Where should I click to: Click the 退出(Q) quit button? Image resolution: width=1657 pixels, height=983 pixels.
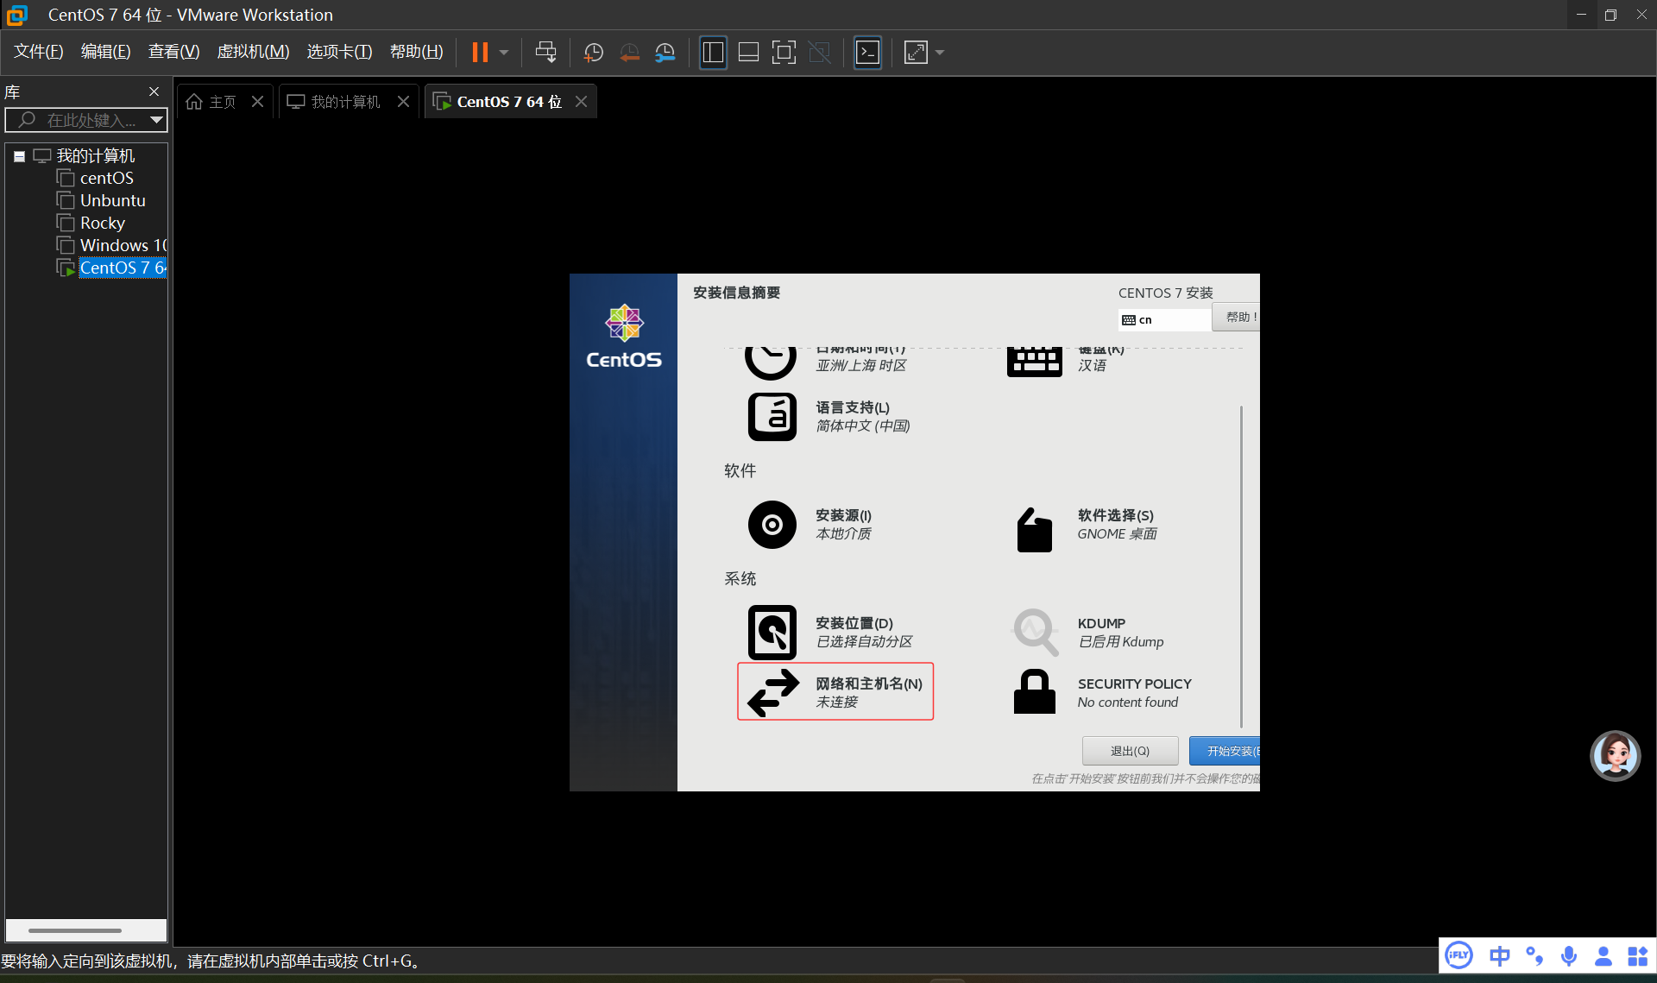point(1131,751)
